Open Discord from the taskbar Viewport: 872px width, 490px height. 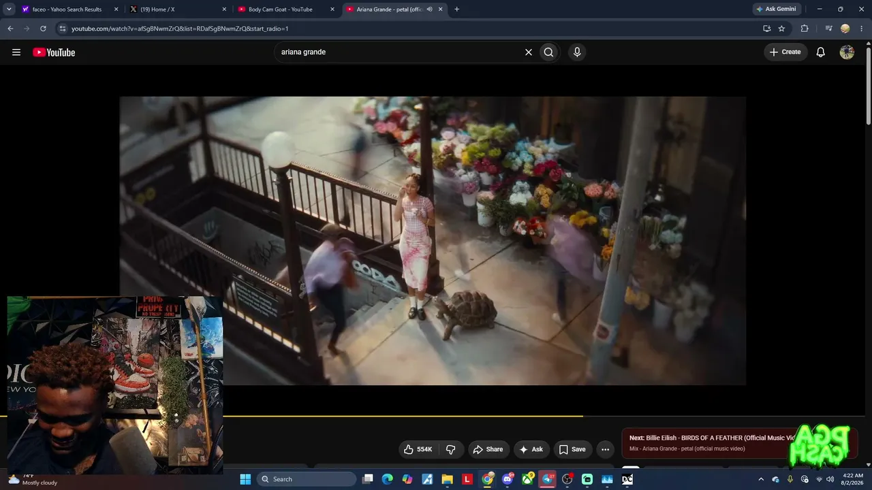(x=508, y=479)
